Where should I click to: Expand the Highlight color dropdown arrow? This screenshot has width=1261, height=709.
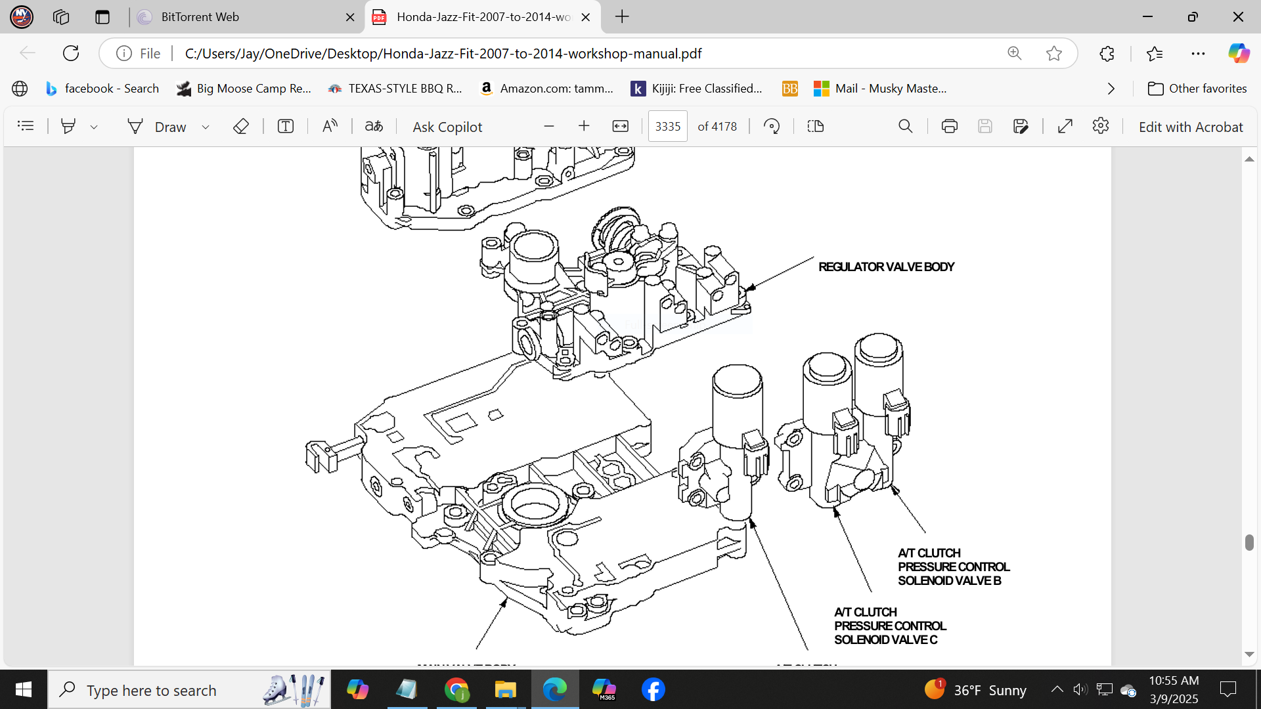tap(94, 127)
